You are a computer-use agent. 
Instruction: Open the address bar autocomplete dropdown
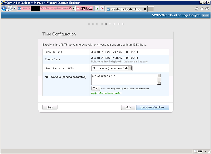[x=74, y=8]
